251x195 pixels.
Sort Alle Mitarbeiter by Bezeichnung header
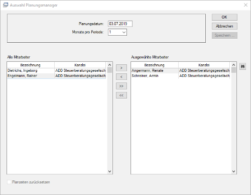click(31, 65)
